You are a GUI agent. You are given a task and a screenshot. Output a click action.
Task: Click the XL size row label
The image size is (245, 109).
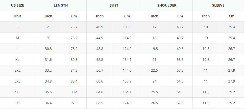click(x=17, y=60)
